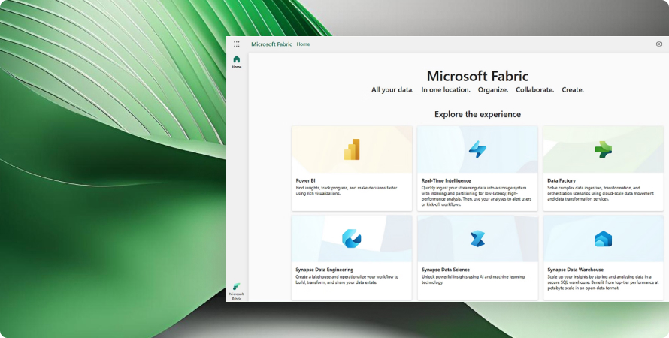Click the Microsoft Fabric brand link in the header
Screen dimensions: 669x338
(271, 44)
